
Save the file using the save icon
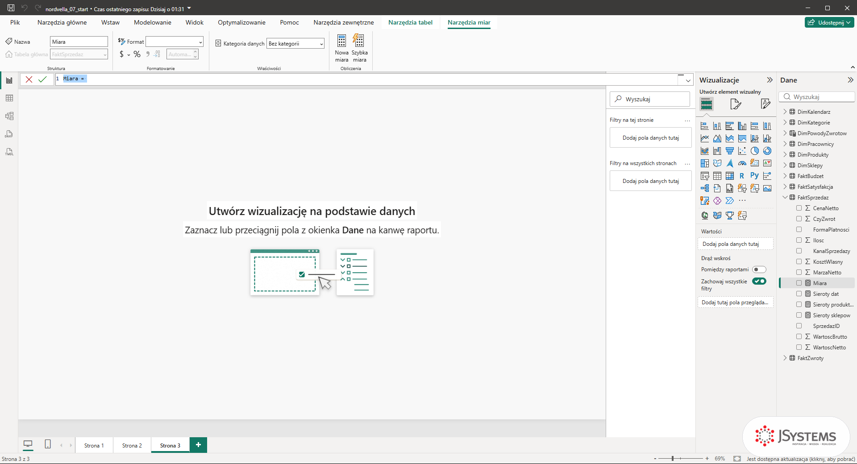pos(11,8)
